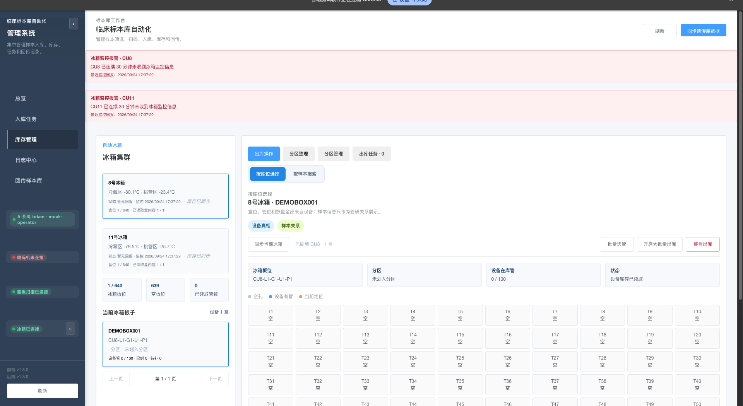Click the page vertical scrollbar
This screenshot has height=406, width=743.
[740, 155]
